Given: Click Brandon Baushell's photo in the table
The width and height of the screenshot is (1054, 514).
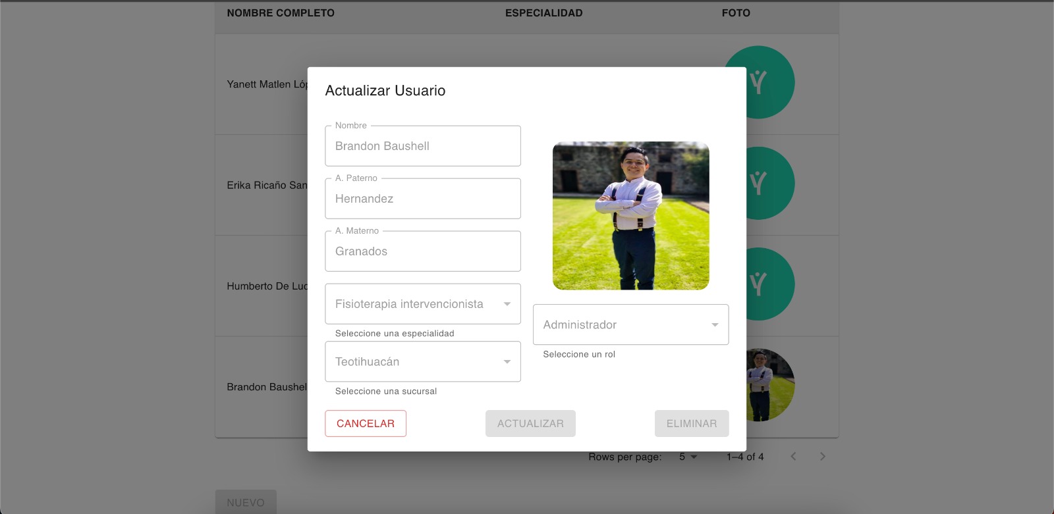Looking at the screenshot, I should pyautogui.click(x=770, y=385).
